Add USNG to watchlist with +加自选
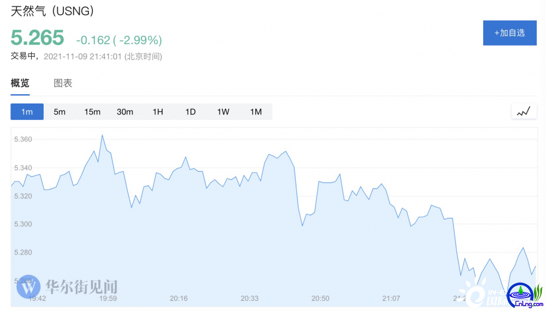Viewport: 546px width, 311px height. [x=510, y=33]
